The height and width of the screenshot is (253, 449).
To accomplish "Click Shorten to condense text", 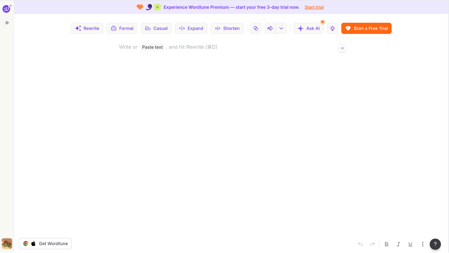I will (227, 28).
